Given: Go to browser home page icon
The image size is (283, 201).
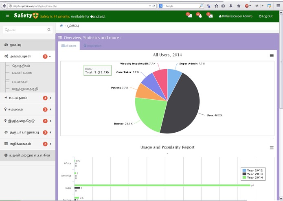Looking at the screenshot, I should coord(239,6).
